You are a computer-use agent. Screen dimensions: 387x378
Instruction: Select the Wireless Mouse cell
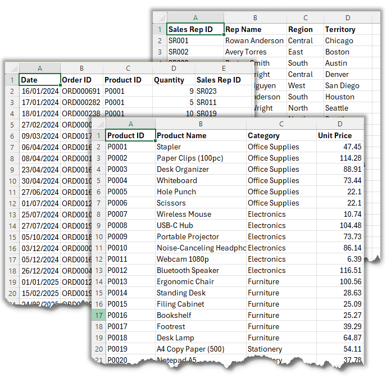(201, 214)
